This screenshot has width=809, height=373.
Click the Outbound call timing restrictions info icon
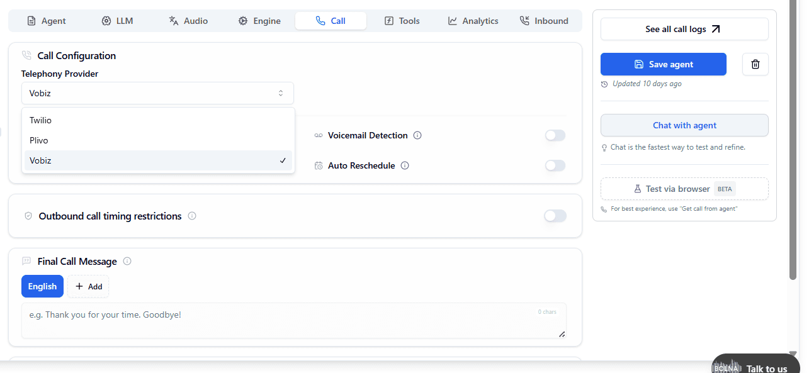pos(191,216)
